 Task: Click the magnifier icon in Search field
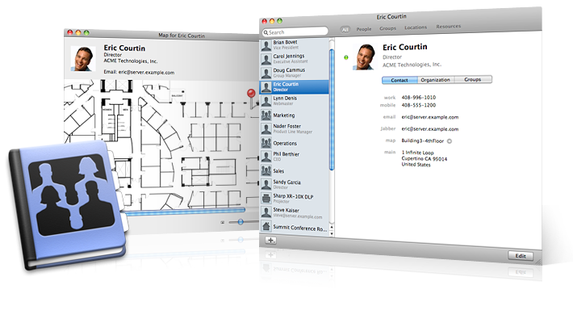(x=266, y=32)
